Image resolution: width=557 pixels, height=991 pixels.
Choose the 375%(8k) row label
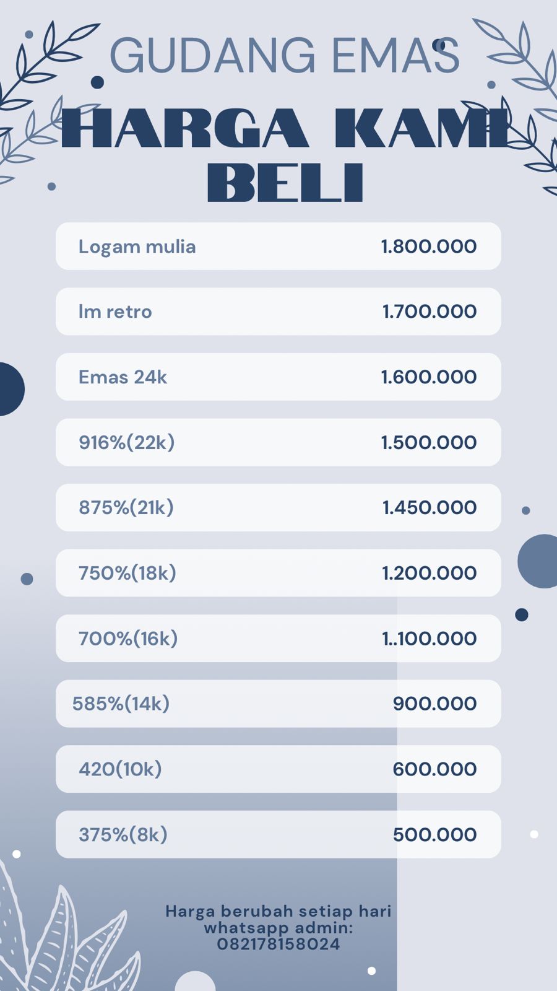123,835
